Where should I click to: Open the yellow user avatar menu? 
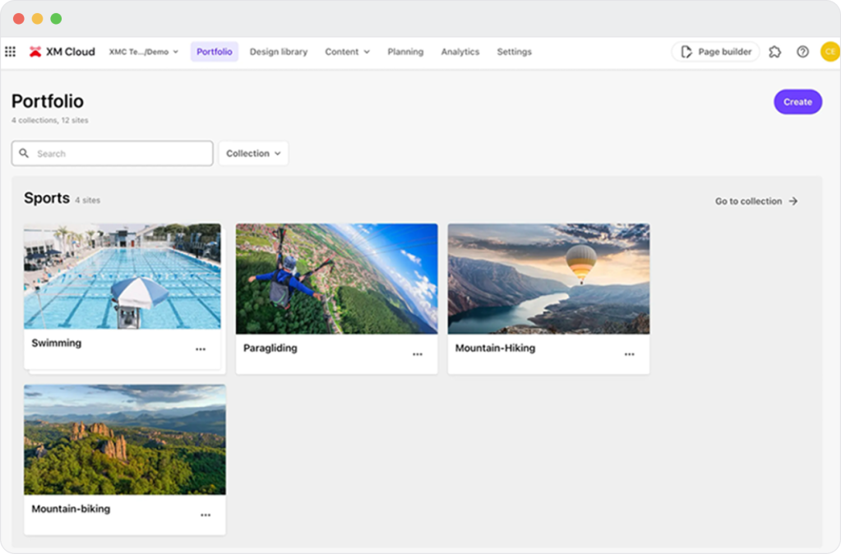point(829,52)
